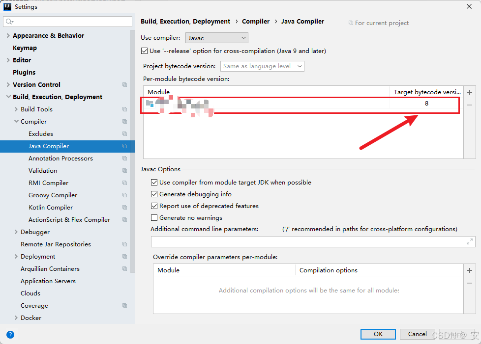Uncheck Generate debugging info

[x=154, y=194]
